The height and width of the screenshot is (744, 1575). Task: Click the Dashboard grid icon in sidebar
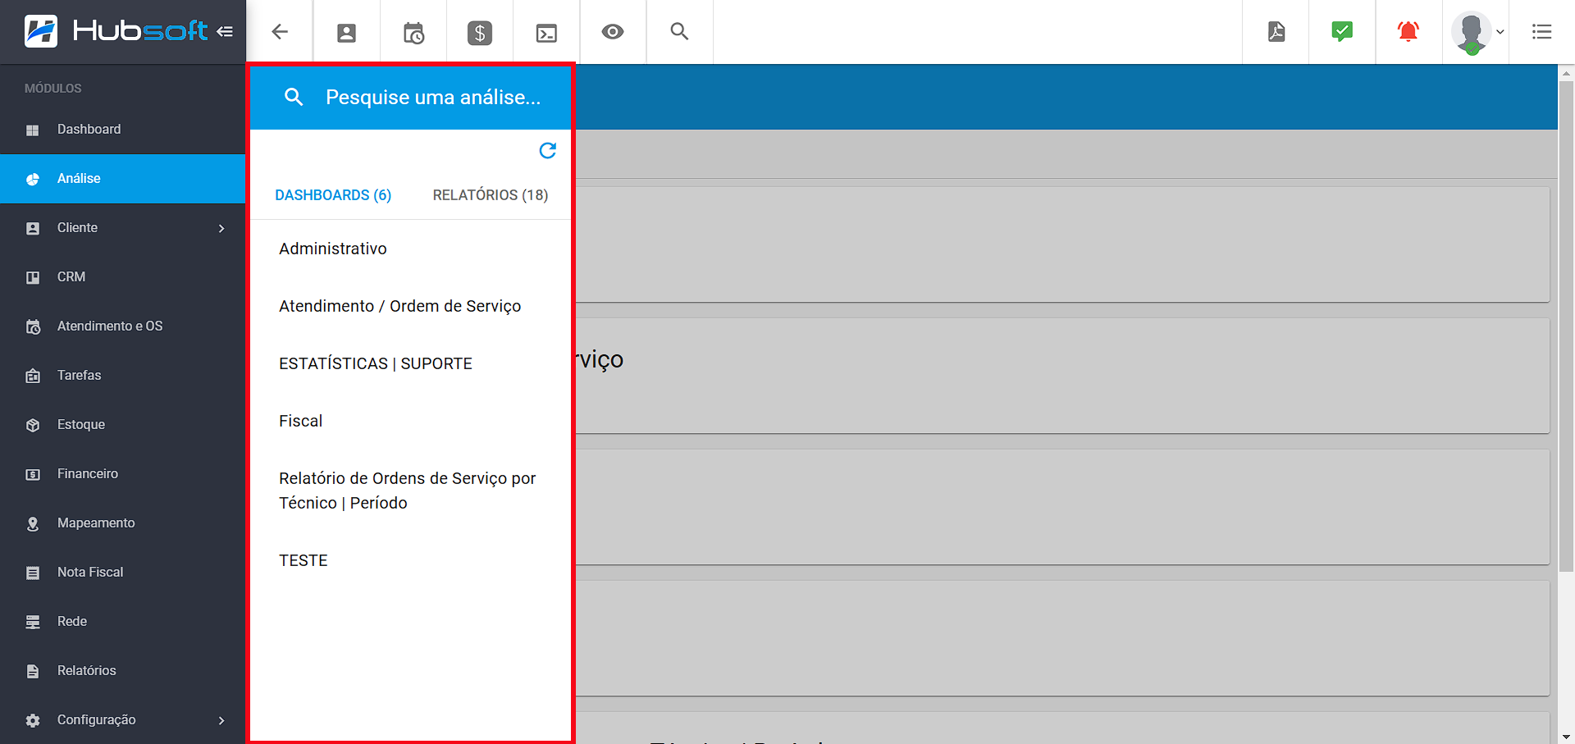(x=33, y=130)
